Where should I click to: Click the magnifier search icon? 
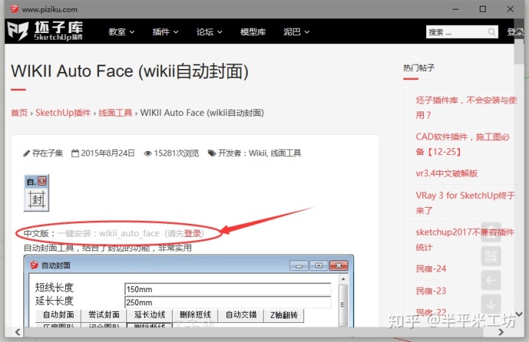point(492,32)
